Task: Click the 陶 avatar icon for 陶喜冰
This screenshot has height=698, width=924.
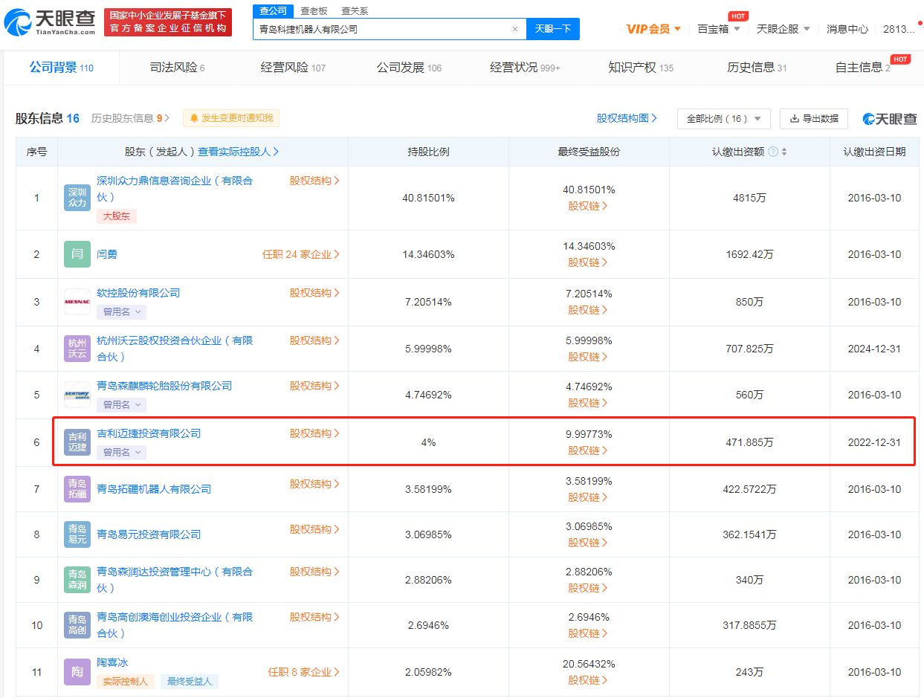Action: [x=77, y=672]
